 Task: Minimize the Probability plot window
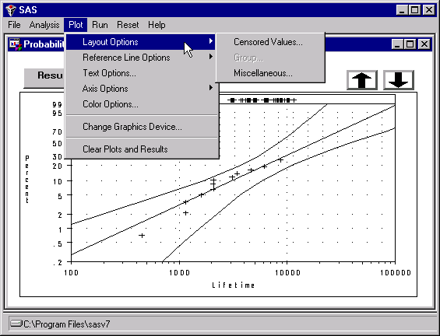[397, 44]
